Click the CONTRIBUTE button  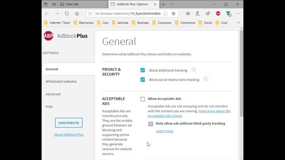69,123
